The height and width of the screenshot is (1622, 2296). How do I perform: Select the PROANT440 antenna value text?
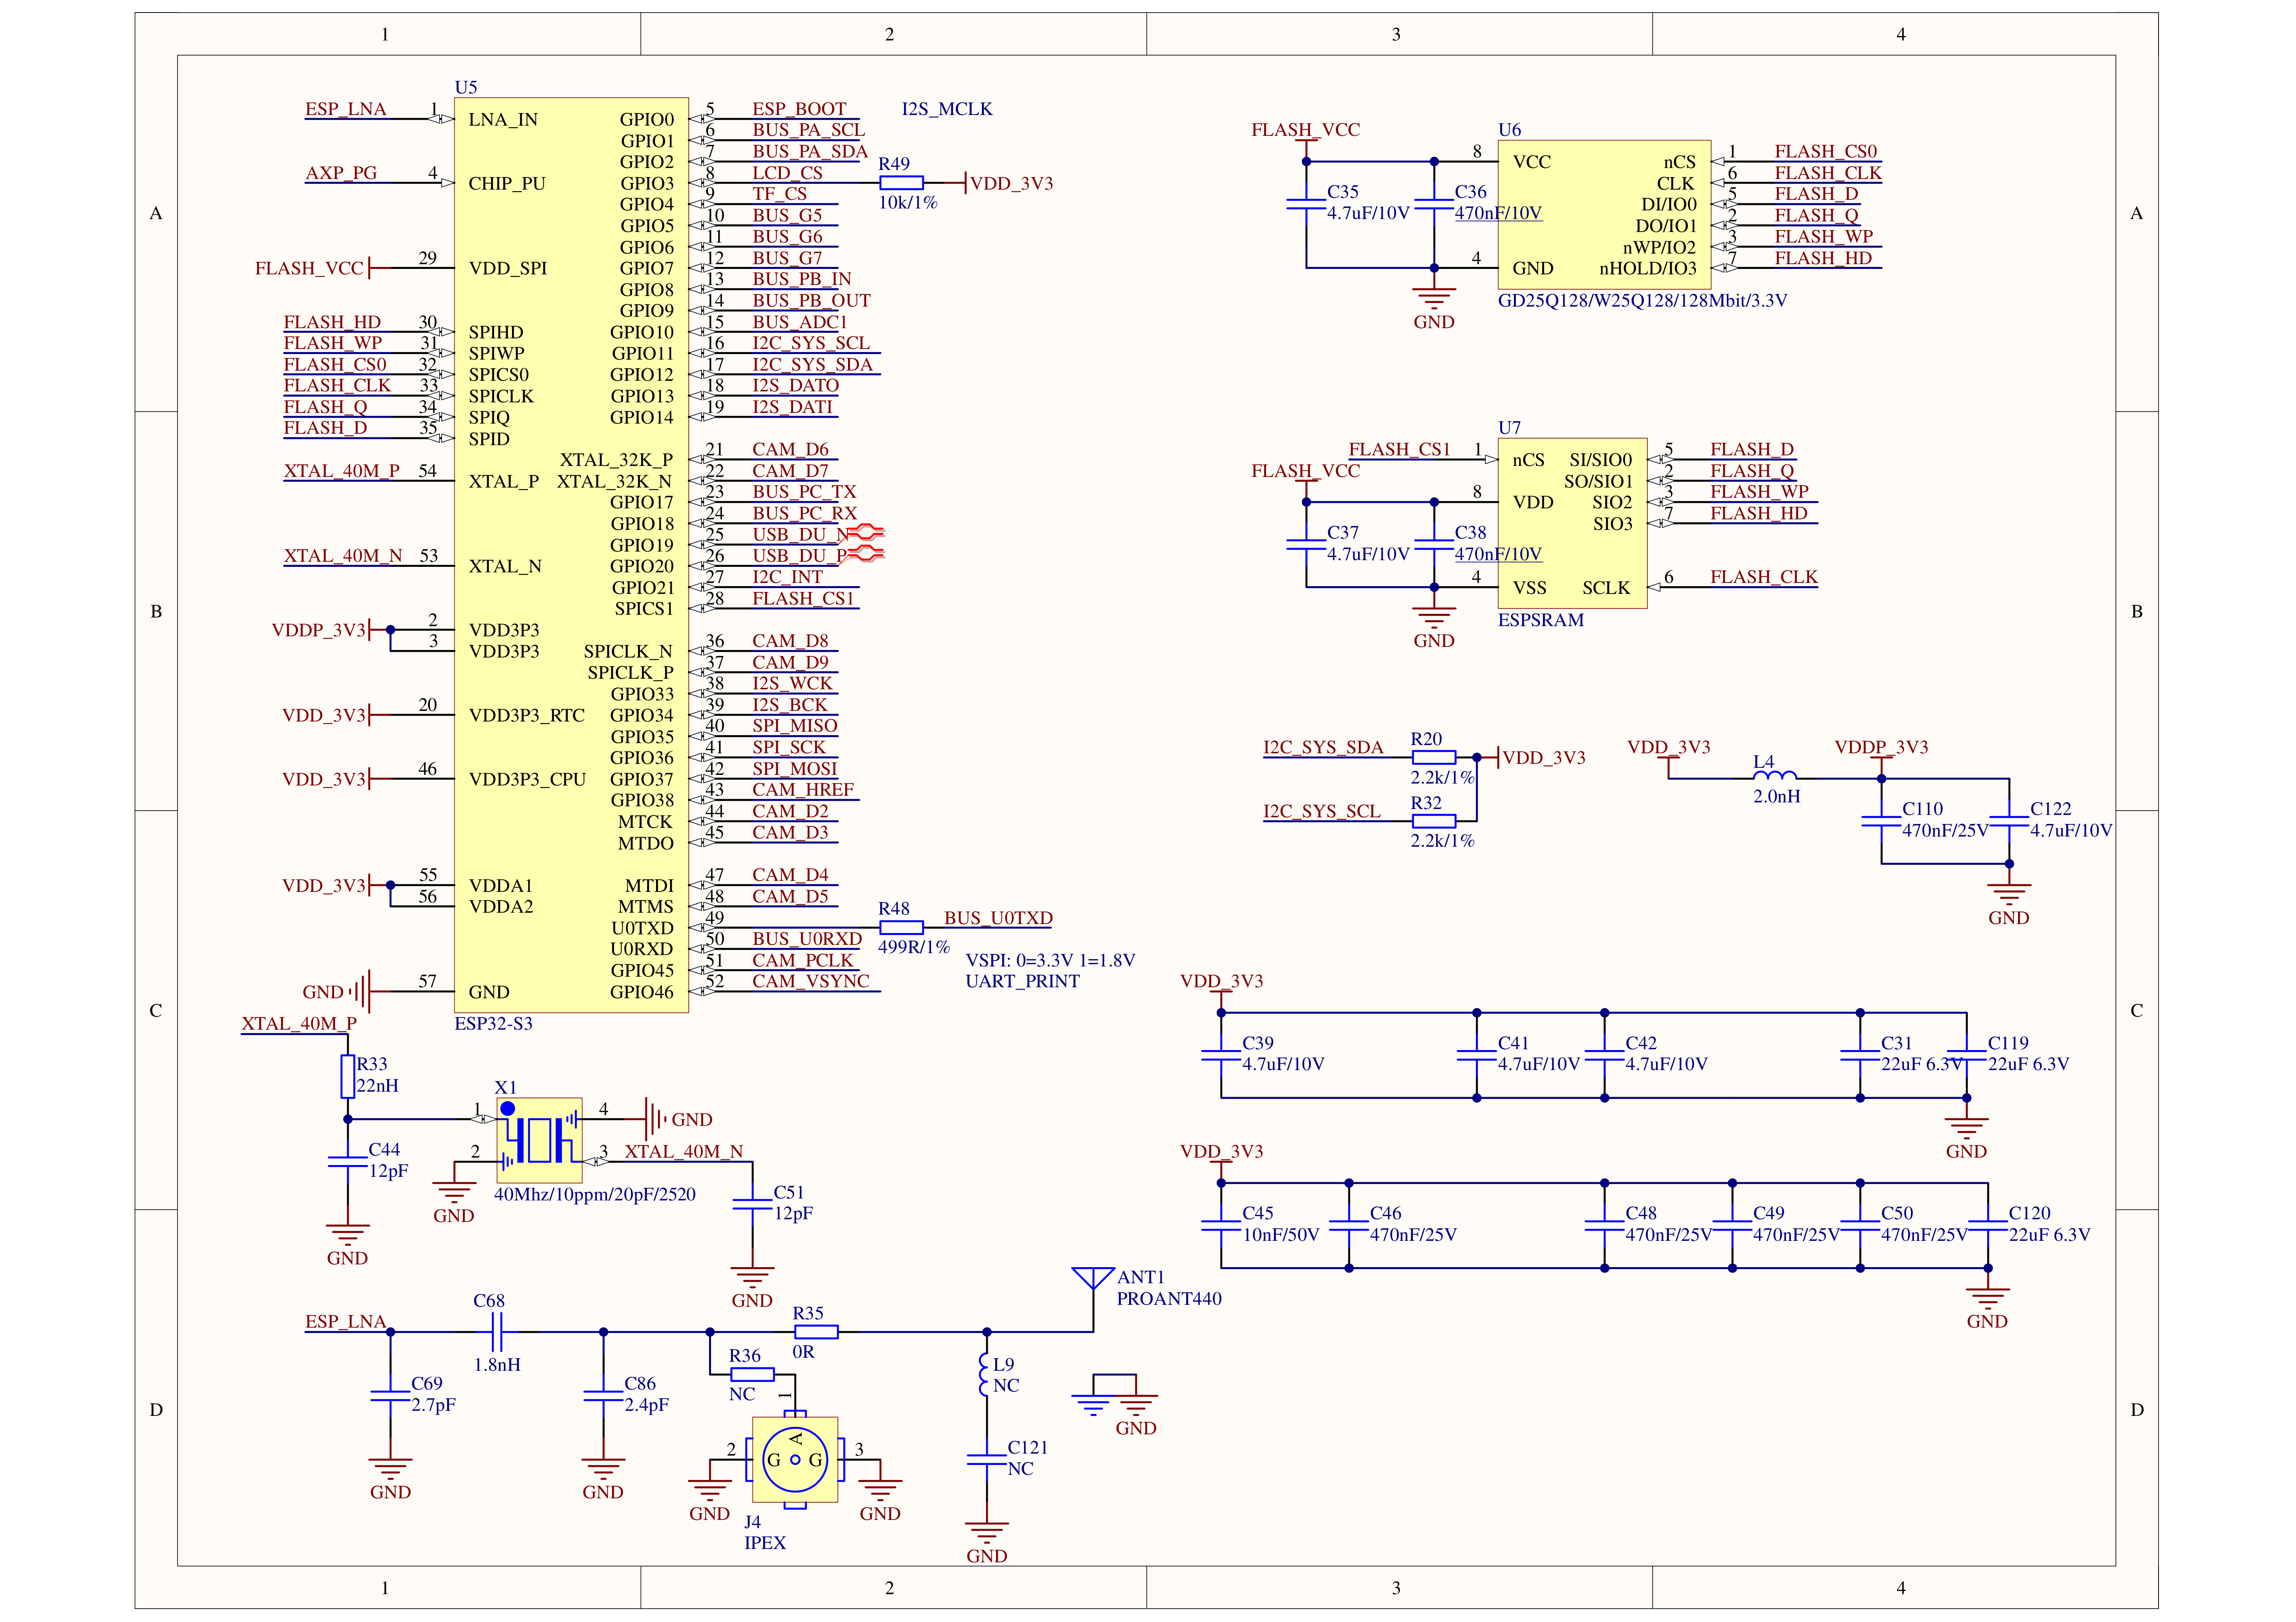coord(1169,1298)
